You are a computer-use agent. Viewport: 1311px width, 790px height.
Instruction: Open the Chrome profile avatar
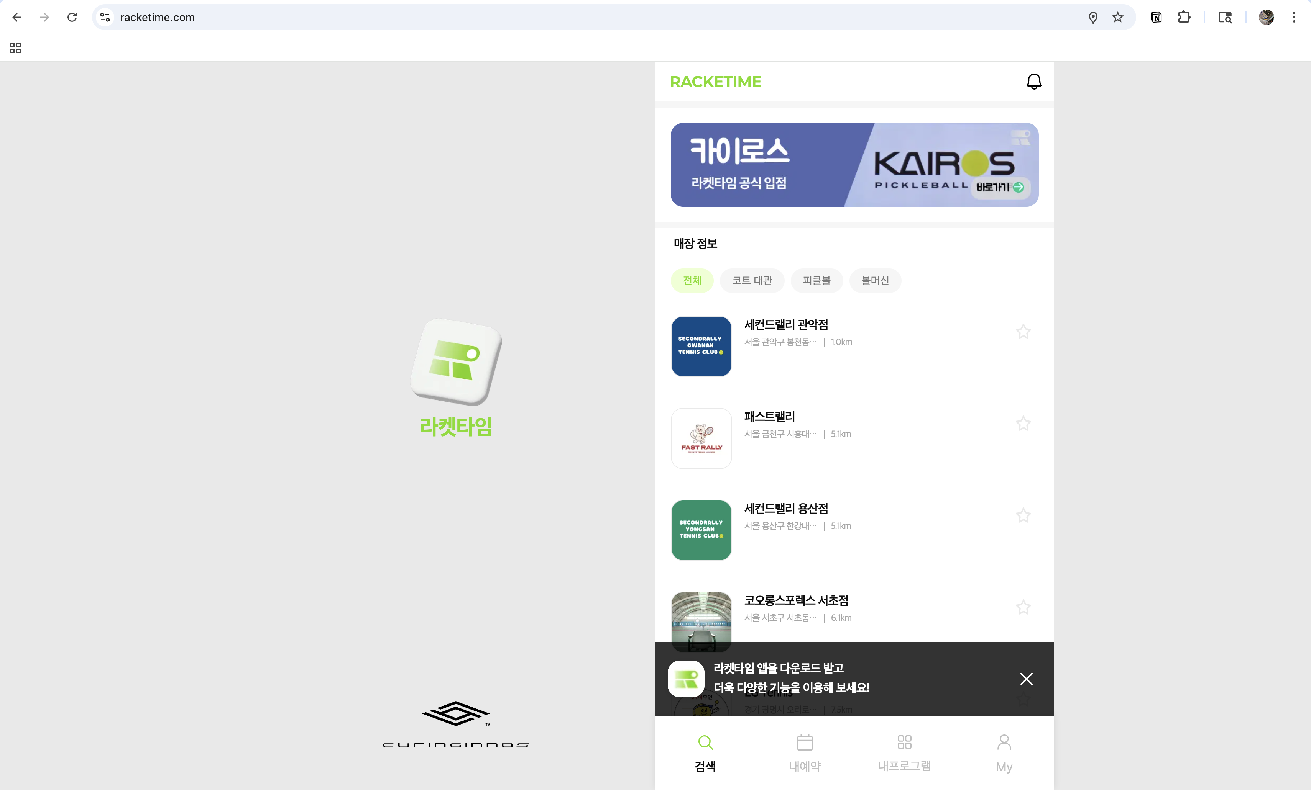1266,18
